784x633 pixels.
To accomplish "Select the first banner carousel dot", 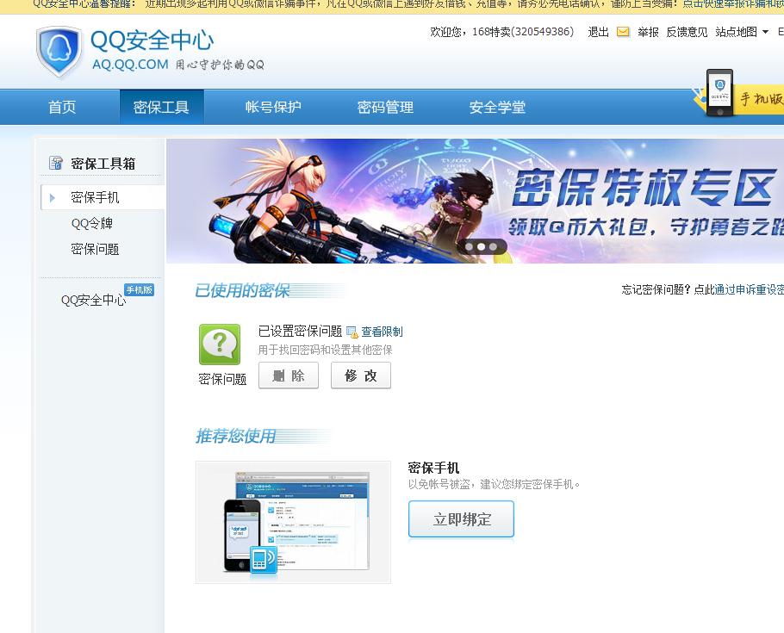I will tap(469, 246).
